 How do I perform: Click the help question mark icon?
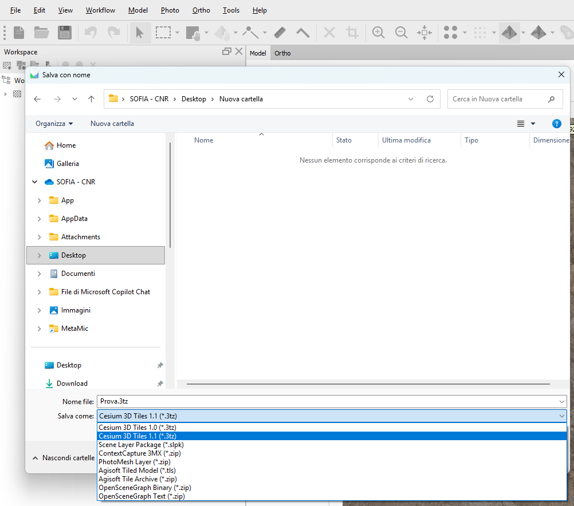[x=556, y=124]
